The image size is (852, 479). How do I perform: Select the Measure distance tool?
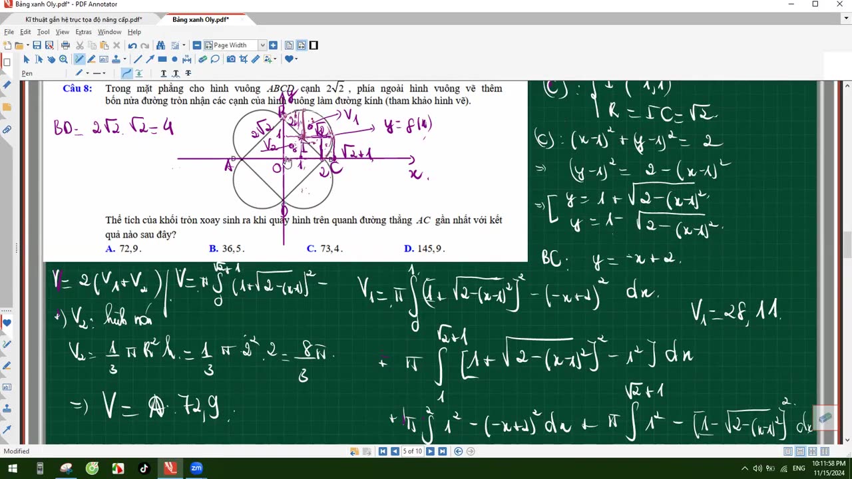pyautogui.click(x=187, y=59)
